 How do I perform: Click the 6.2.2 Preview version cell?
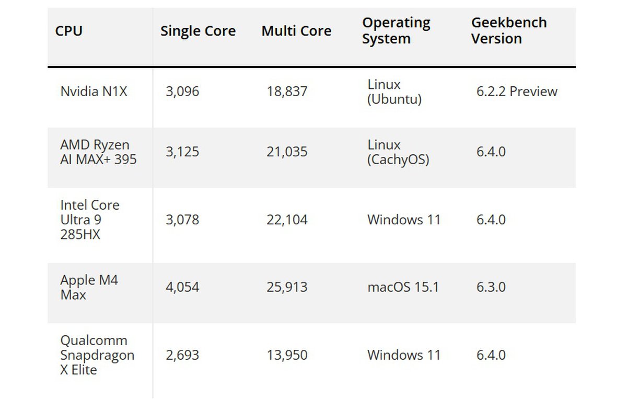point(517,92)
